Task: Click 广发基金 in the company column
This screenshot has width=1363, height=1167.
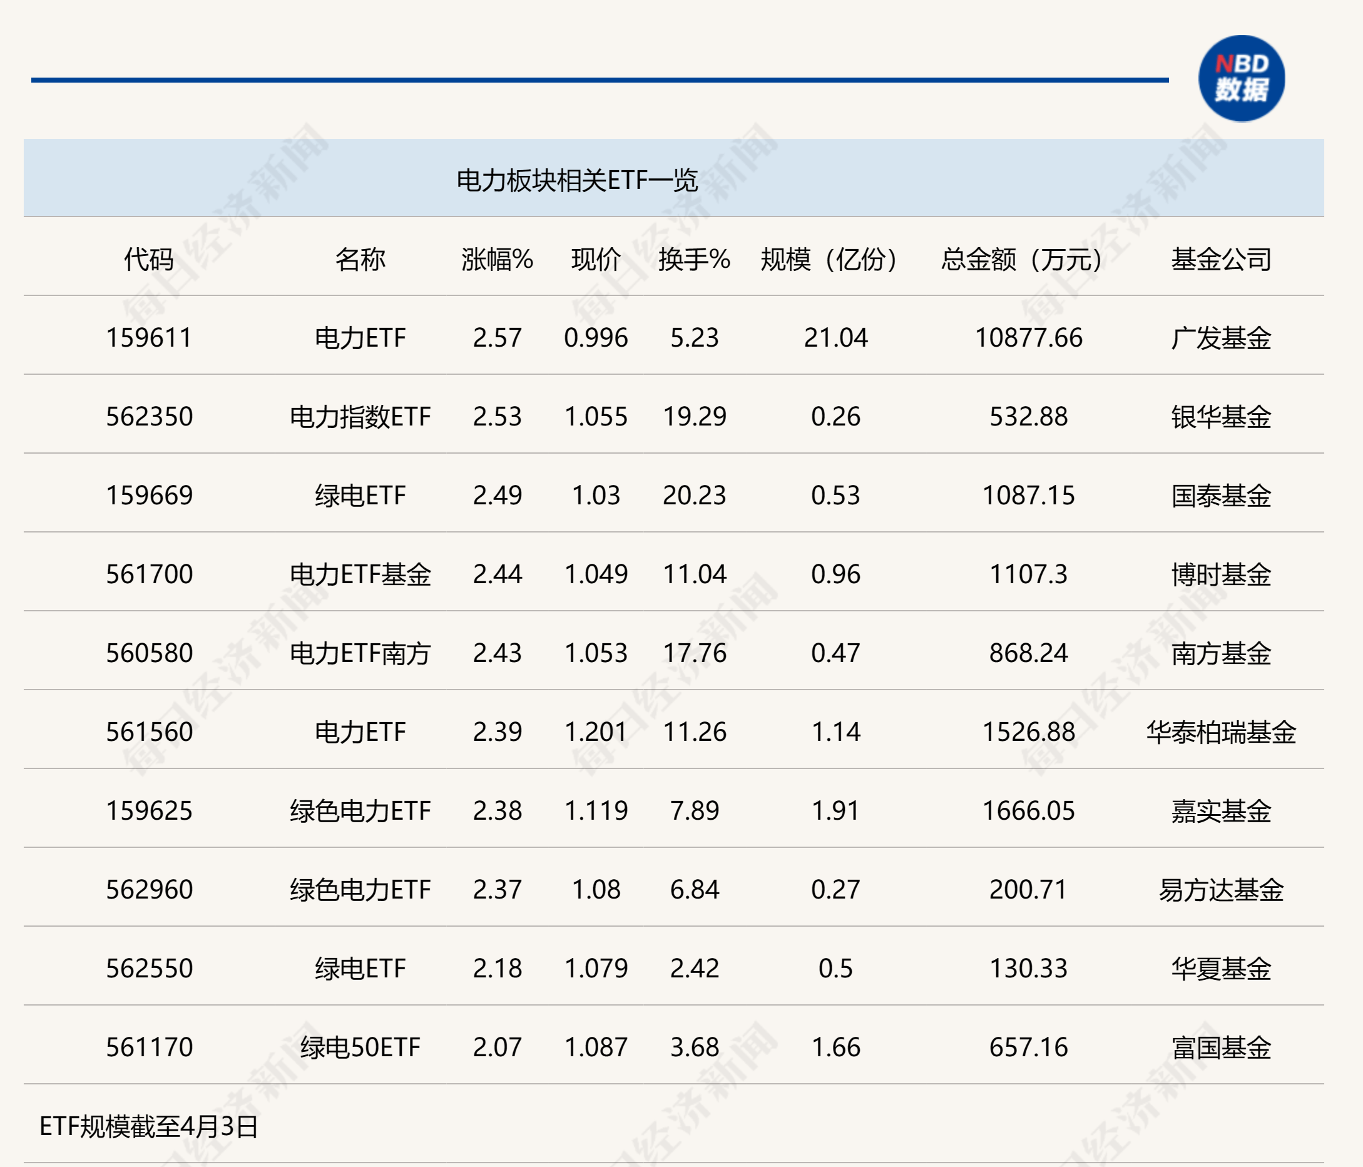Action: coord(1223,337)
